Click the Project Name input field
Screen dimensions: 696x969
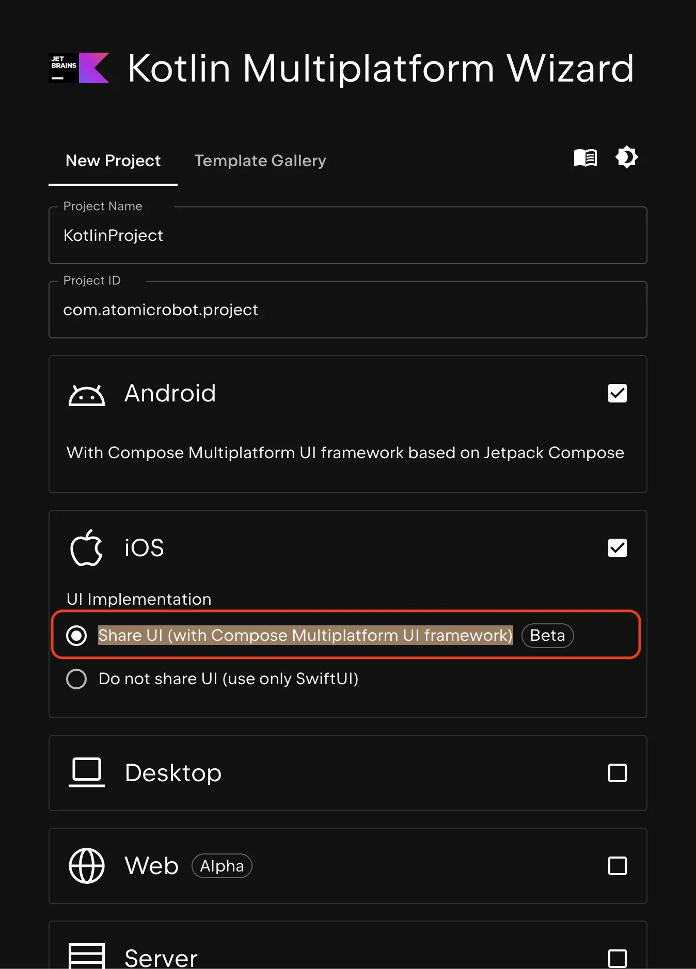[x=347, y=236]
